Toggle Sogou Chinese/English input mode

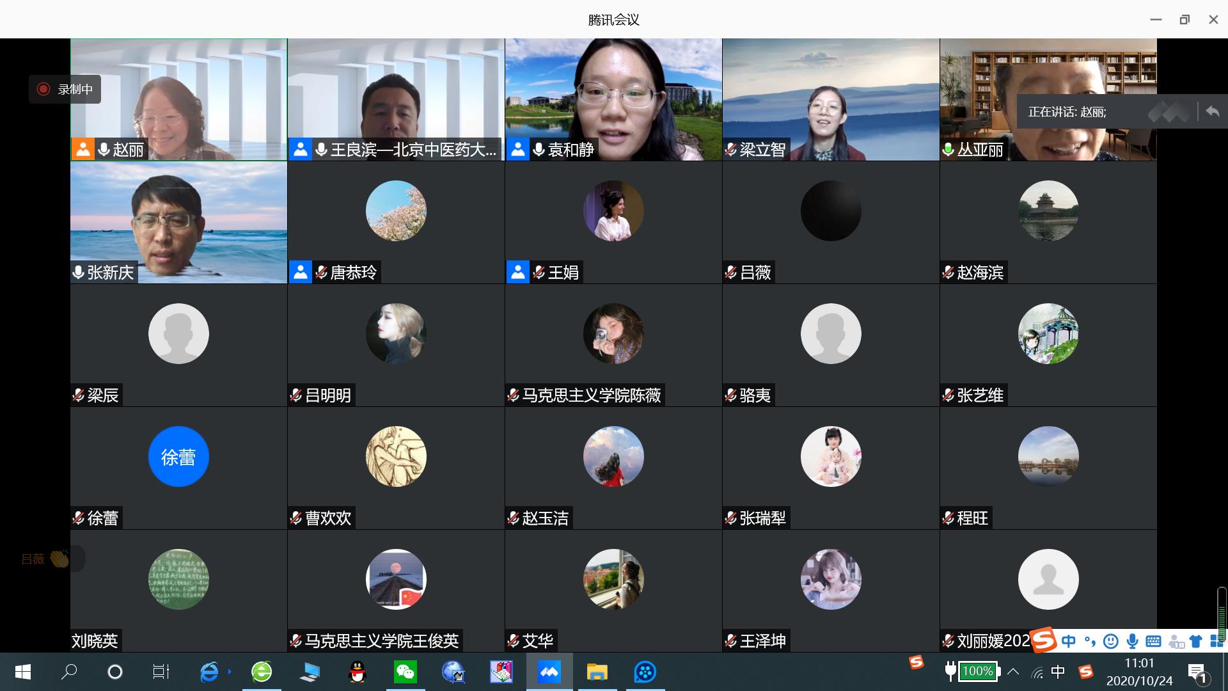click(1069, 640)
